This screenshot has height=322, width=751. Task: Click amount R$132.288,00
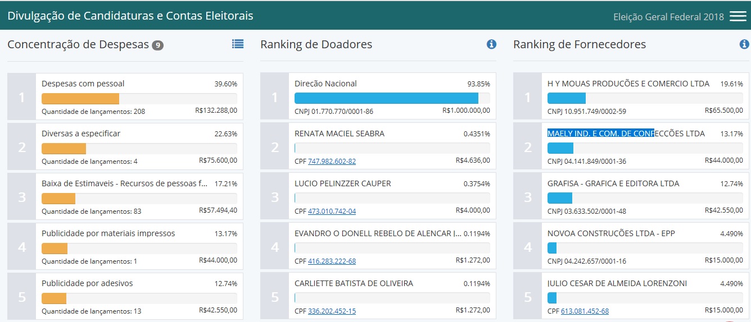216,111
